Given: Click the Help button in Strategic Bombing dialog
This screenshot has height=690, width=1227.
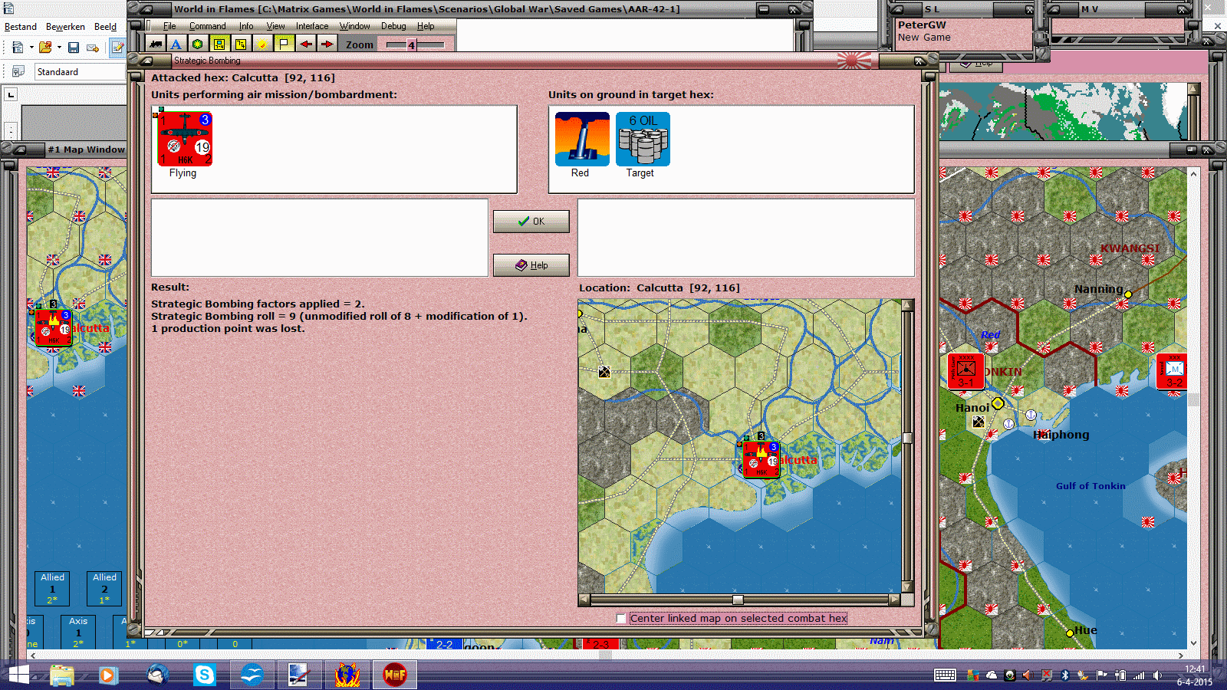Looking at the screenshot, I should [531, 265].
